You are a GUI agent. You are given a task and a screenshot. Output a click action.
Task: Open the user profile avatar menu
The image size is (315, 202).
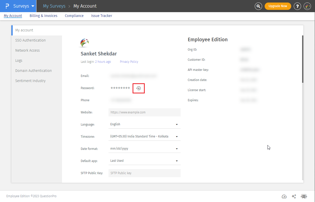(x=307, y=6)
